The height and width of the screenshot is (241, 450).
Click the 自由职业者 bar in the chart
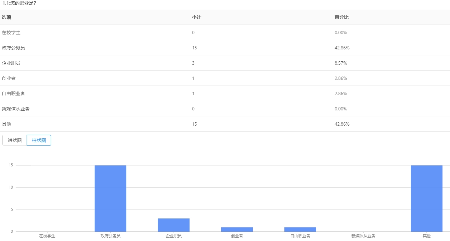(300, 229)
